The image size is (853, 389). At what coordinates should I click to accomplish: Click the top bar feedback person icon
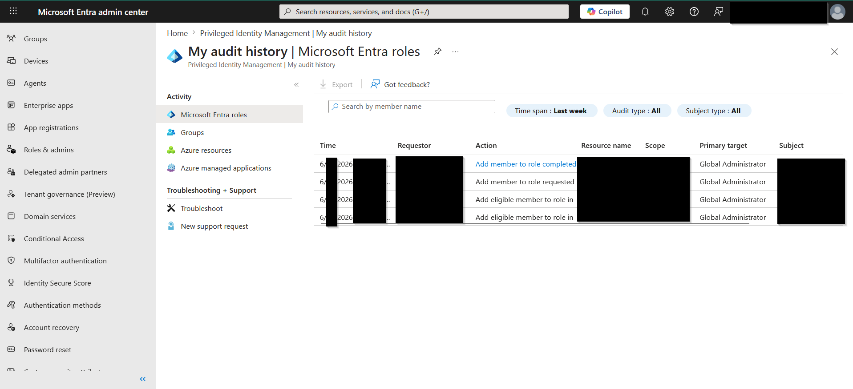(718, 12)
